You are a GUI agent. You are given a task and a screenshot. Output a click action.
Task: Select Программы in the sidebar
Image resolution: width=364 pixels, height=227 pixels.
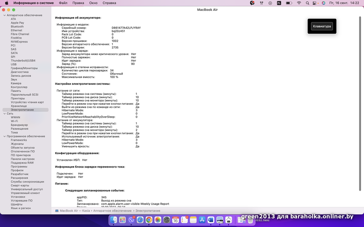pyautogui.click(x=19, y=167)
